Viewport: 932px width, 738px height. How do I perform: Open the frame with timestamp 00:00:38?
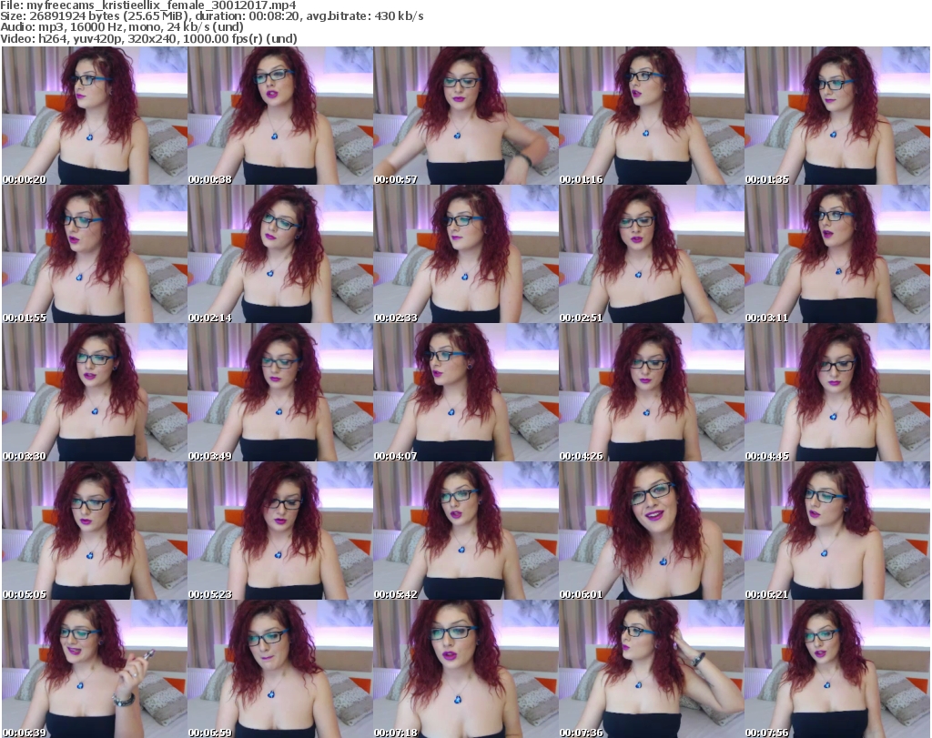(x=280, y=116)
